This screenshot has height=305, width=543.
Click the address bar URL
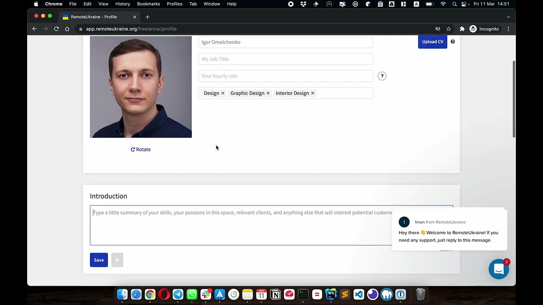132,29
